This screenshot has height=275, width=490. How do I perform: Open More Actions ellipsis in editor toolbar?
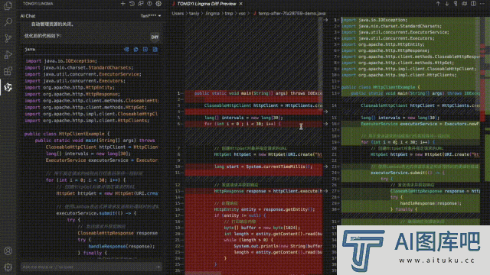click(482, 4)
